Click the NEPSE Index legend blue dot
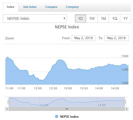The width and height of the screenshot is (133, 120). (x=57, y=116)
